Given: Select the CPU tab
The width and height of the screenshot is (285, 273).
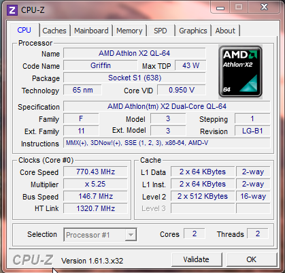Looking at the screenshot, I should pos(24,30).
